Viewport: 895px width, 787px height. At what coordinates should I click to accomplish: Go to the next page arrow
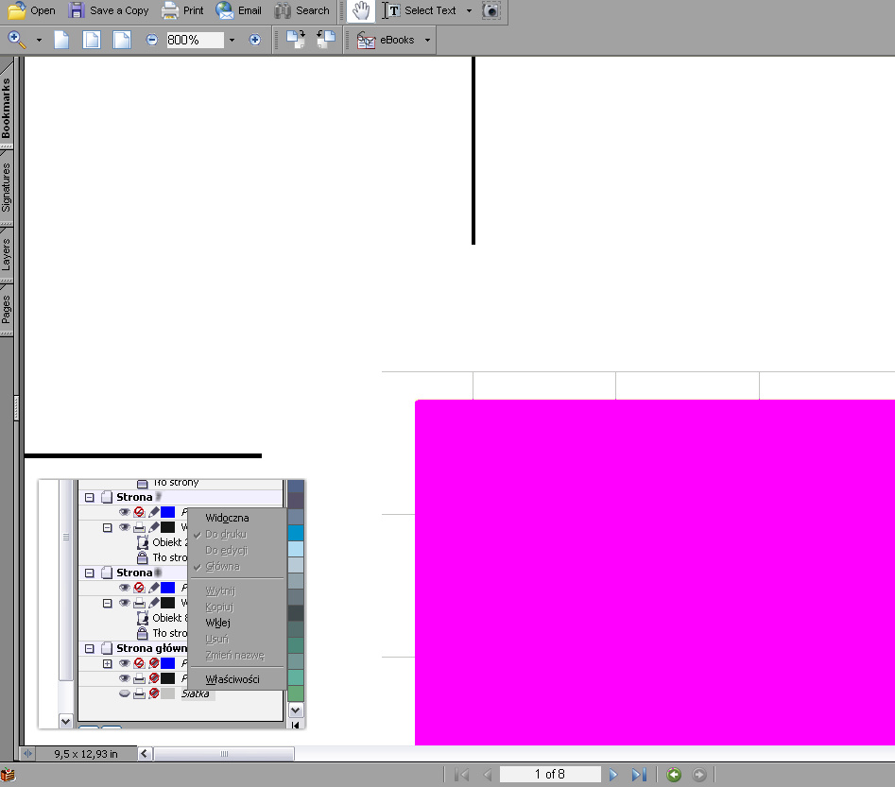613,775
